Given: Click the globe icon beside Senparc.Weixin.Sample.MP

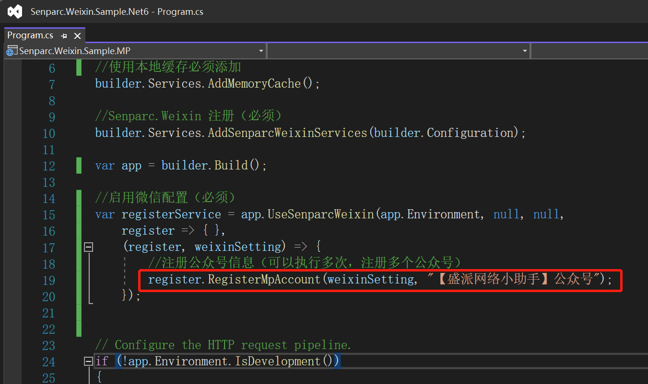Looking at the screenshot, I should pyautogui.click(x=12, y=51).
